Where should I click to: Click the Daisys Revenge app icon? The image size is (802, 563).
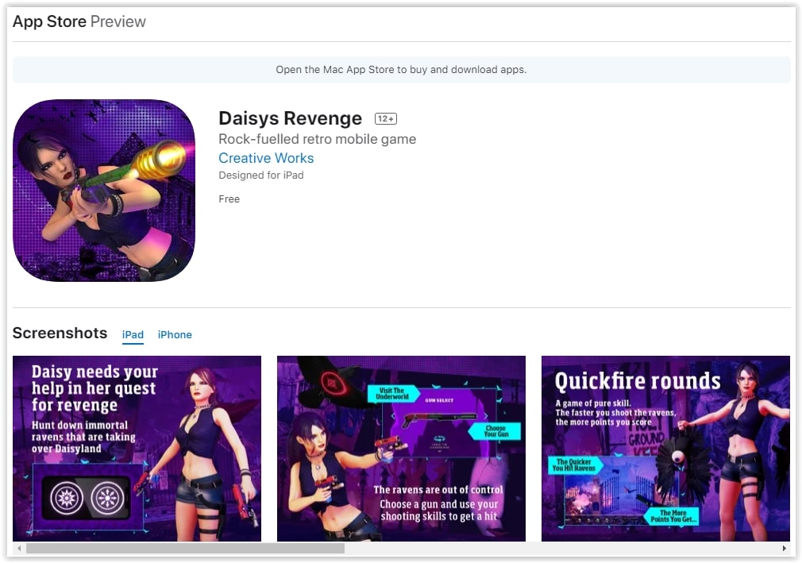click(x=104, y=191)
